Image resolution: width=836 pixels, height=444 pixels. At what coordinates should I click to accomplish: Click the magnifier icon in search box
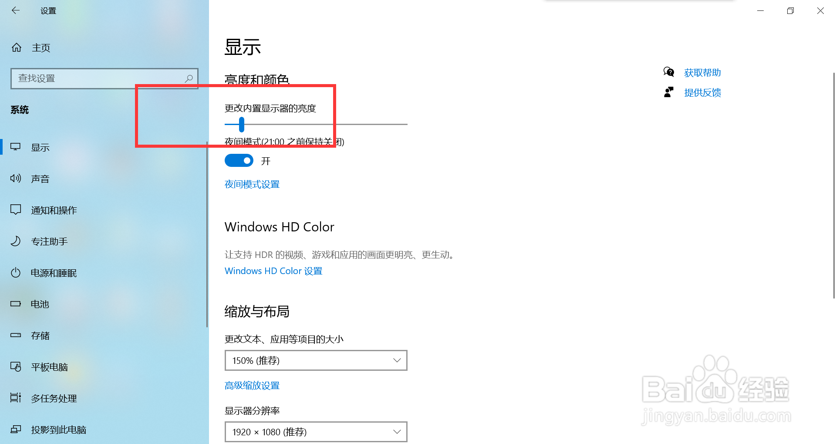pos(189,78)
